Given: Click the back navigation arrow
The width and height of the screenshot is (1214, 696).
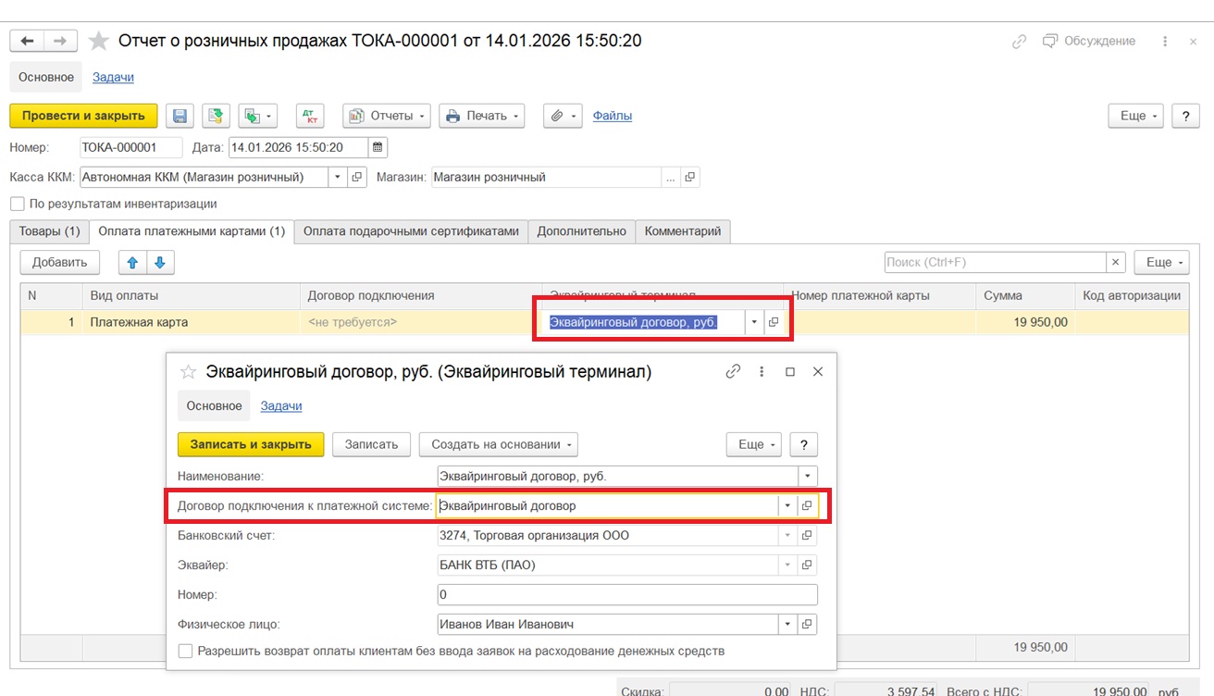Looking at the screenshot, I should 27,41.
